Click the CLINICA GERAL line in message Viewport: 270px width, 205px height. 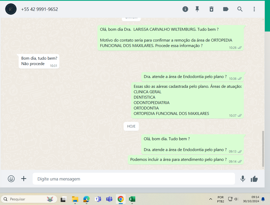point(147,92)
